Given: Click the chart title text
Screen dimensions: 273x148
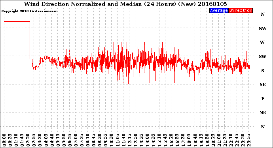Looking at the screenshot, I should pos(125,4).
